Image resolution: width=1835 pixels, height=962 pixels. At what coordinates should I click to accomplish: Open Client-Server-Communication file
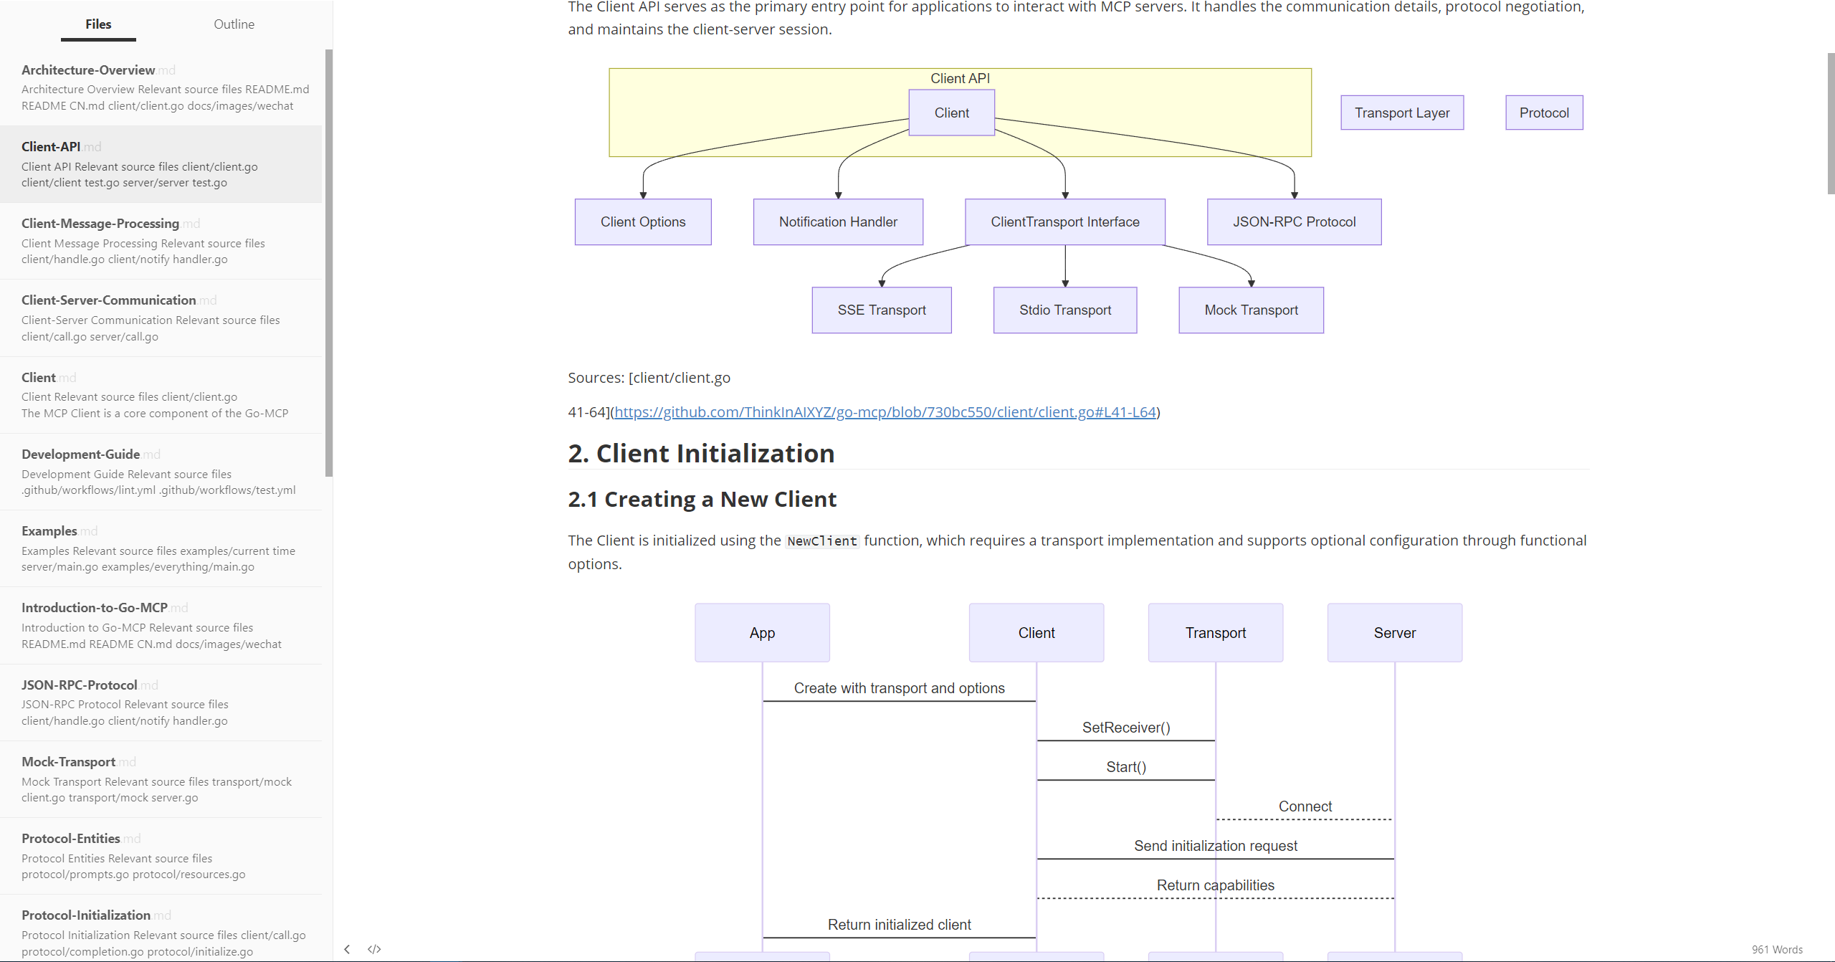click(x=161, y=318)
